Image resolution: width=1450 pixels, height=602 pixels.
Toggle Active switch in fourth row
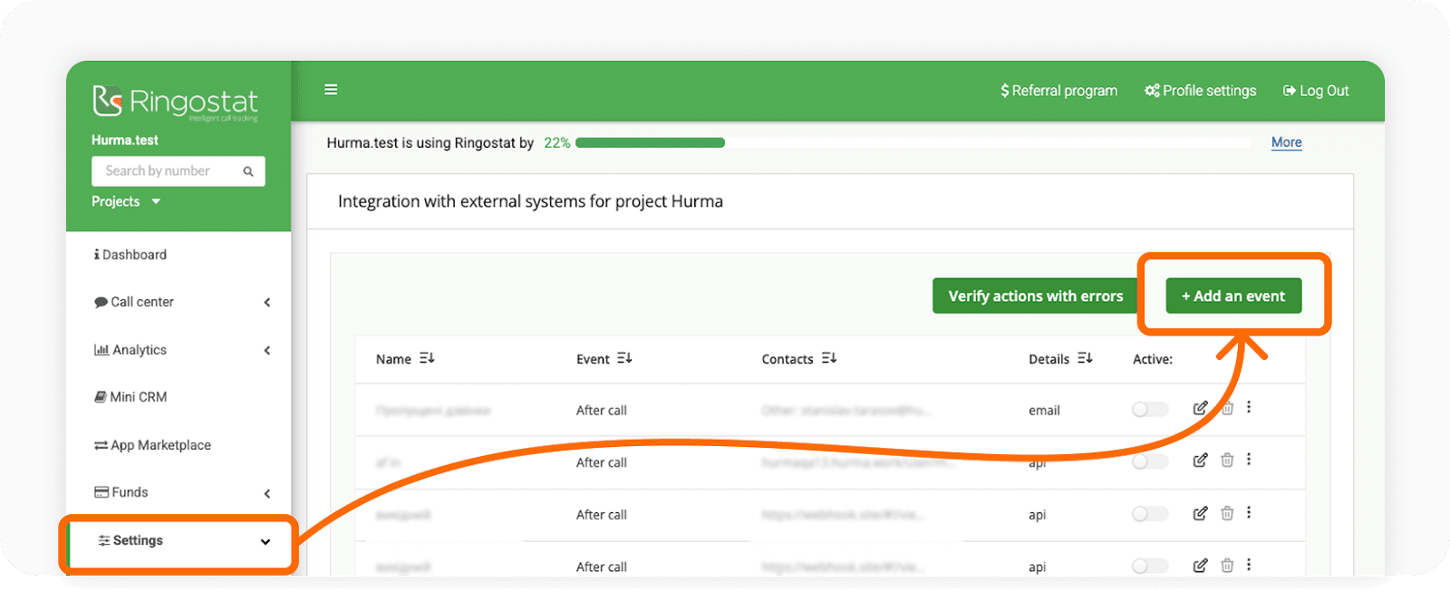[1150, 566]
